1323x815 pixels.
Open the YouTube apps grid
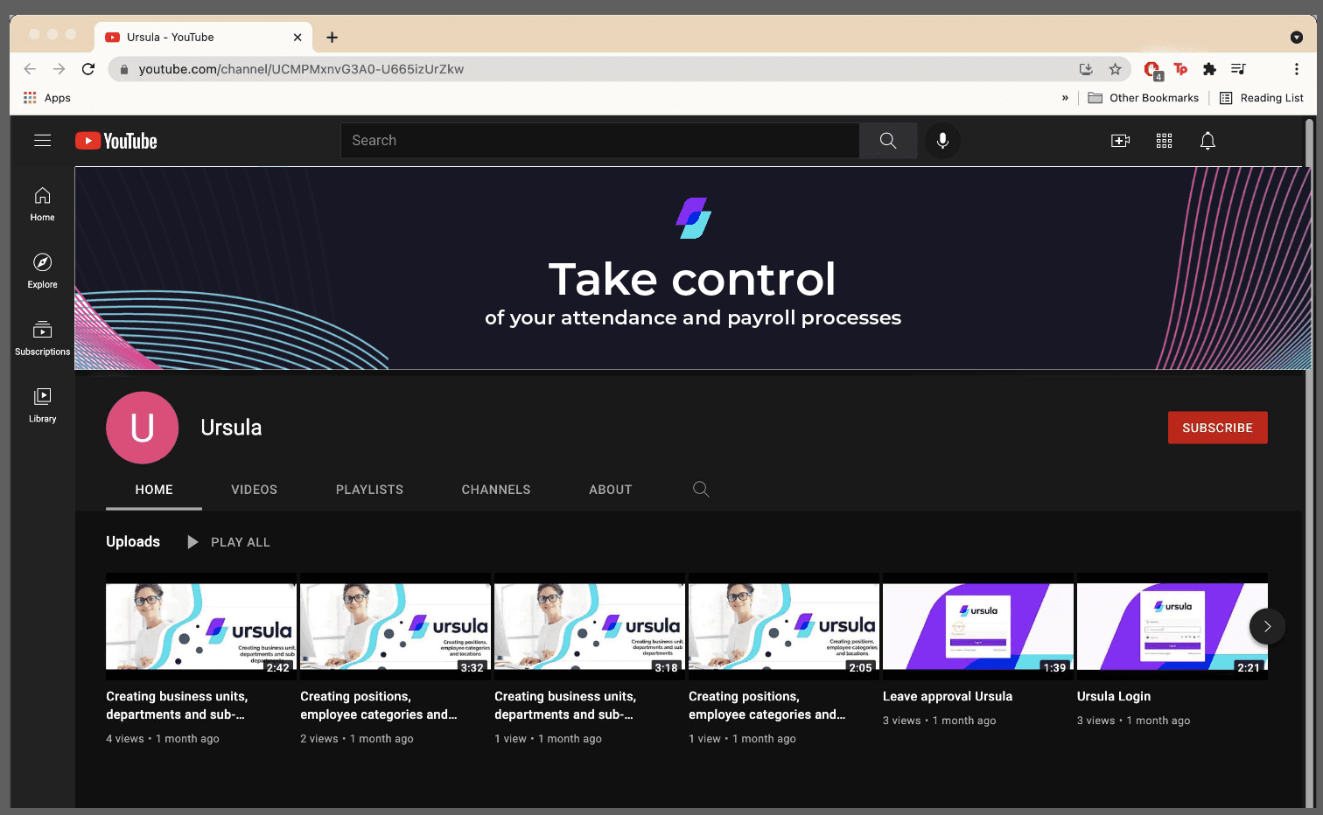click(x=1164, y=141)
